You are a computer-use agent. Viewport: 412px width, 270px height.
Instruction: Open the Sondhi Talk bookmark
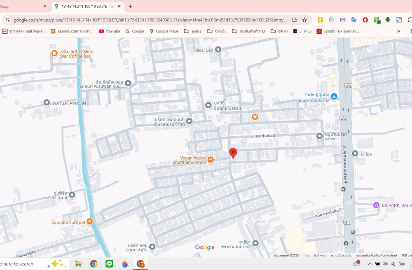point(338,31)
